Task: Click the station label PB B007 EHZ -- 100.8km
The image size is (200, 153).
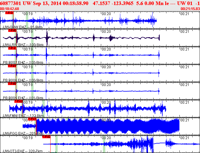Action: (x=23, y=63)
